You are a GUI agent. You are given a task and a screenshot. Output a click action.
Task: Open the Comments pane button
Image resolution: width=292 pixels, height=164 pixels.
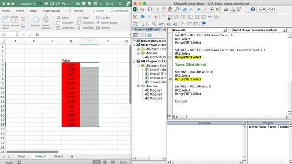(x=119, y=11)
